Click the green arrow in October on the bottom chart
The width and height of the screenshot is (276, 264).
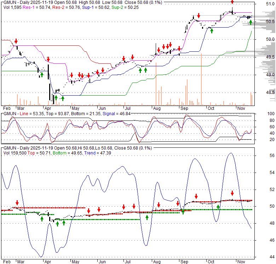(218, 207)
